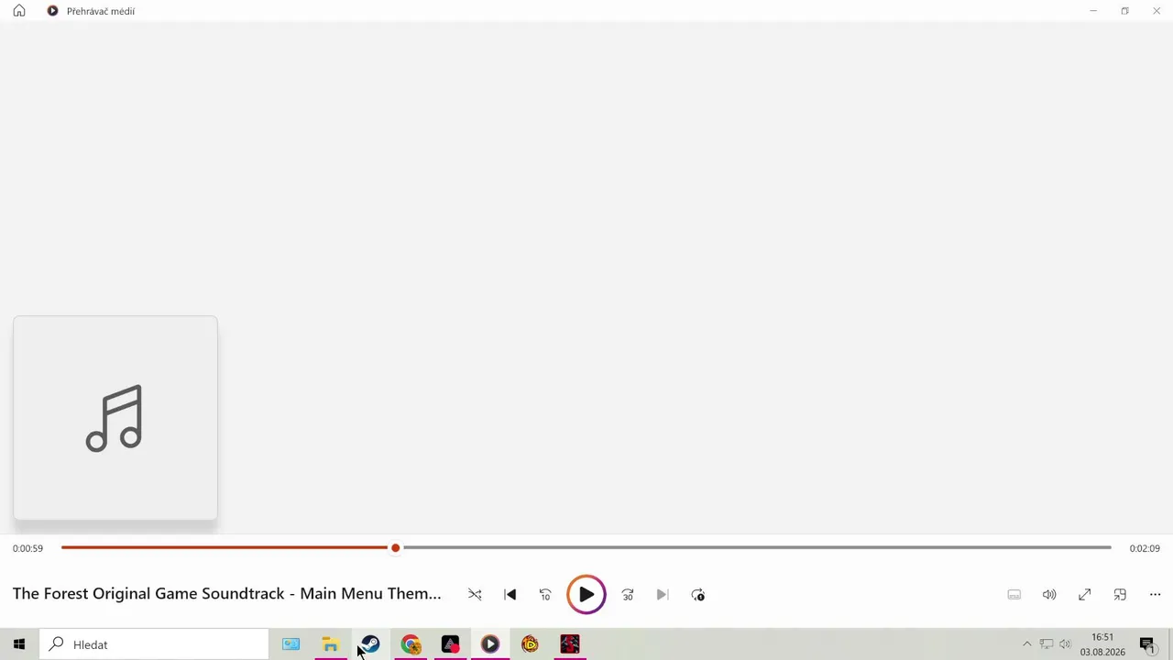This screenshot has height=660, width=1173.
Task: Restore down the Media Player window
Action: click(x=1124, y=11)
